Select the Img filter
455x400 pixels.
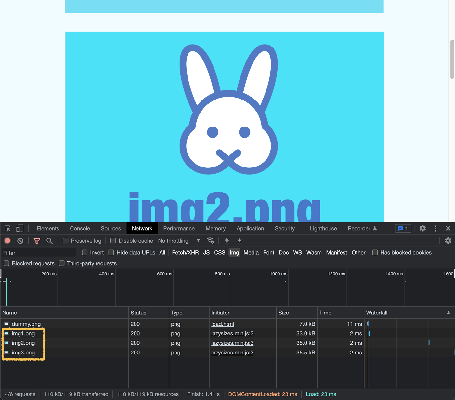coord(234,252)
